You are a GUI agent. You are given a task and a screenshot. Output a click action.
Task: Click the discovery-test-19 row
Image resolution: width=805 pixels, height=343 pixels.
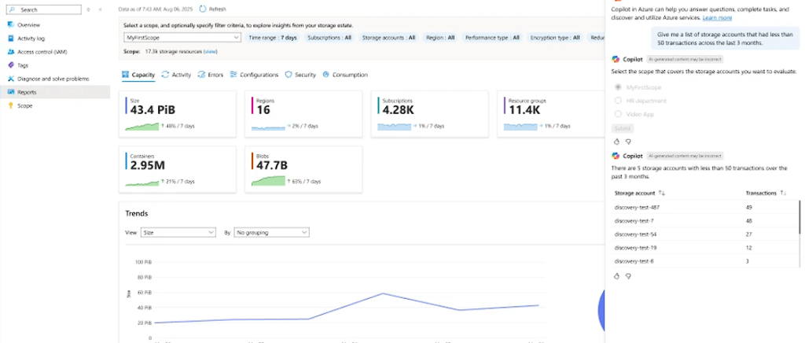(x=704, y=248)
